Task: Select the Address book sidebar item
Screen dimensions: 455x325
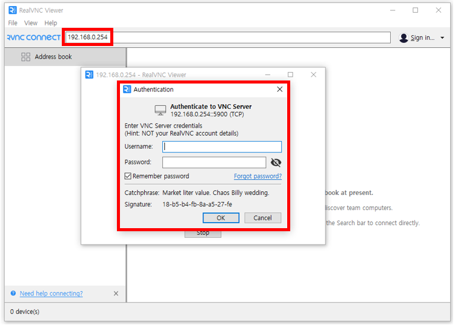Action: point(65,57)
